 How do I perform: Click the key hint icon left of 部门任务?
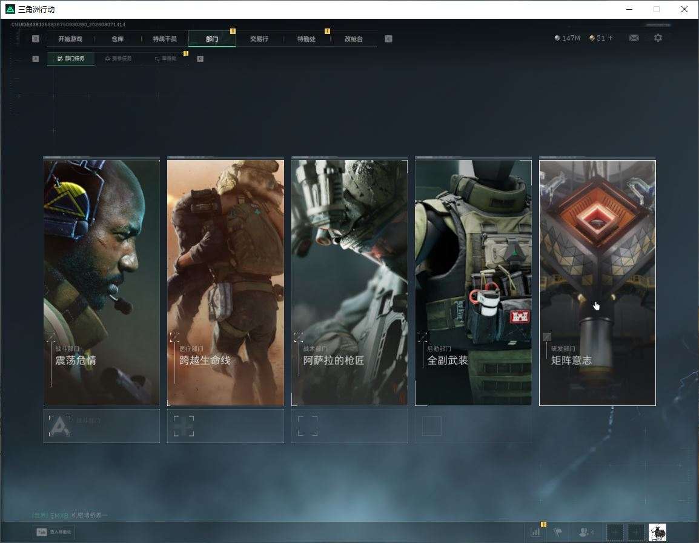[x=36, y=58]
